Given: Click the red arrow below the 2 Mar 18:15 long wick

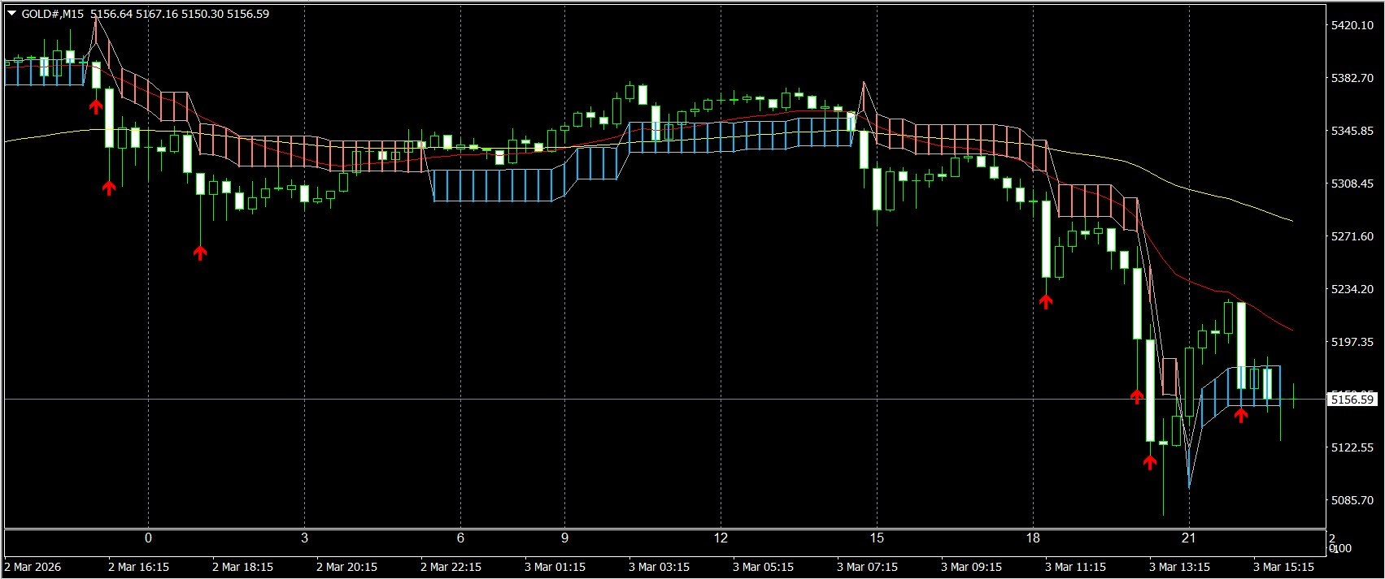Looking at the screenshot, I should tap(200, 253).
